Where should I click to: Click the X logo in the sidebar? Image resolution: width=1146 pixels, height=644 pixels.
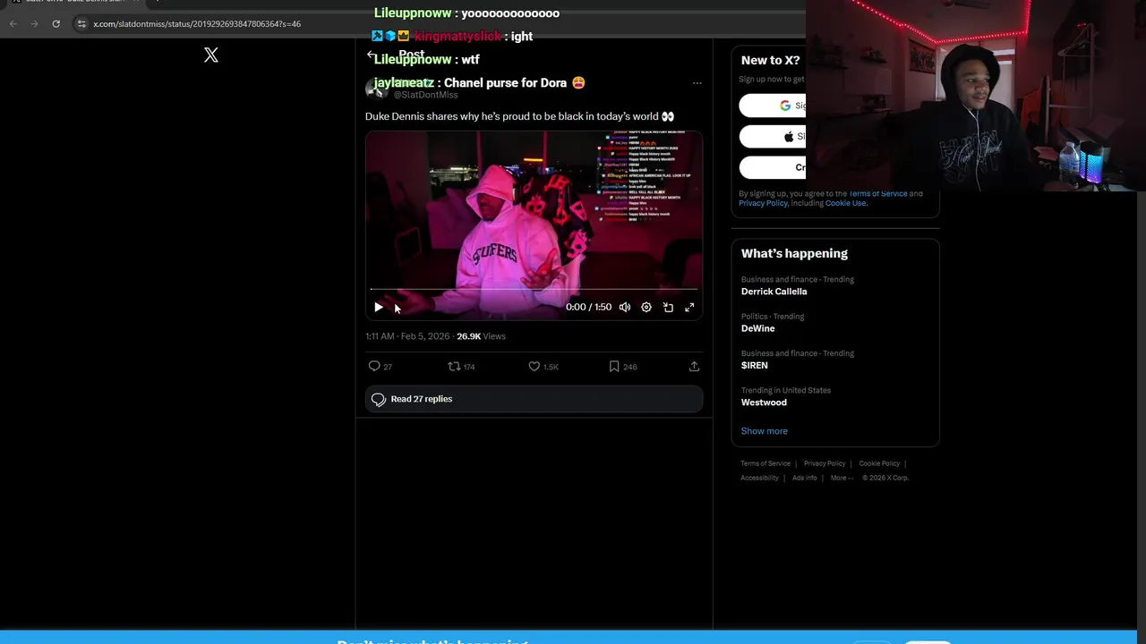tap(211, 55)
